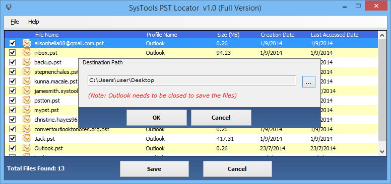Click the PST icon beside stepnenchales row

(26, 72)
